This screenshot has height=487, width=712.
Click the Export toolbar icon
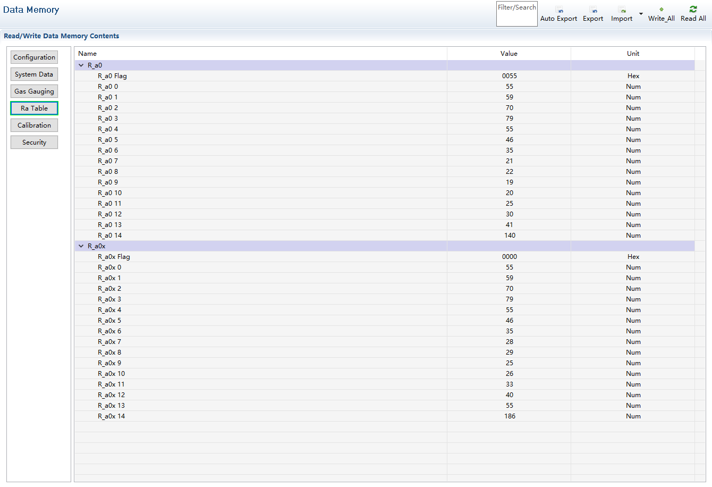(594, 10)
